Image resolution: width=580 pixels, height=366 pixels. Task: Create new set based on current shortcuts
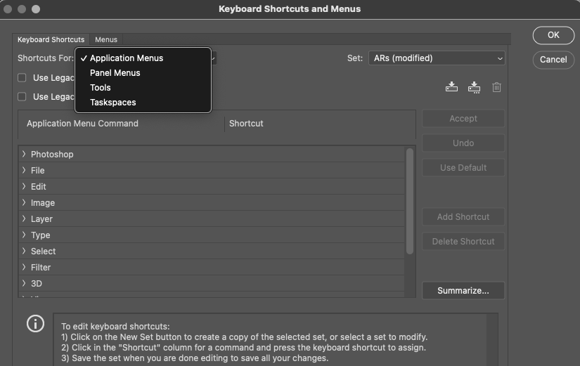click(474, 87)
